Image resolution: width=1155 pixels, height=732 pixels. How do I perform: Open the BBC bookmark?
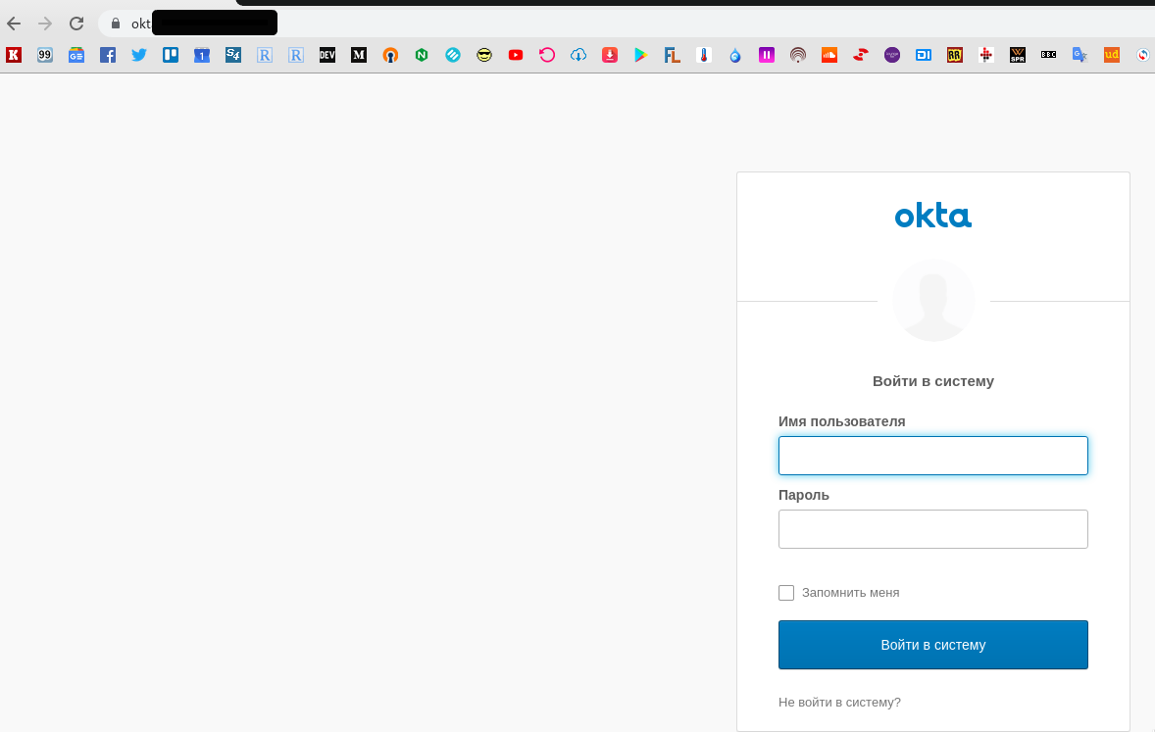(1049, 55)
